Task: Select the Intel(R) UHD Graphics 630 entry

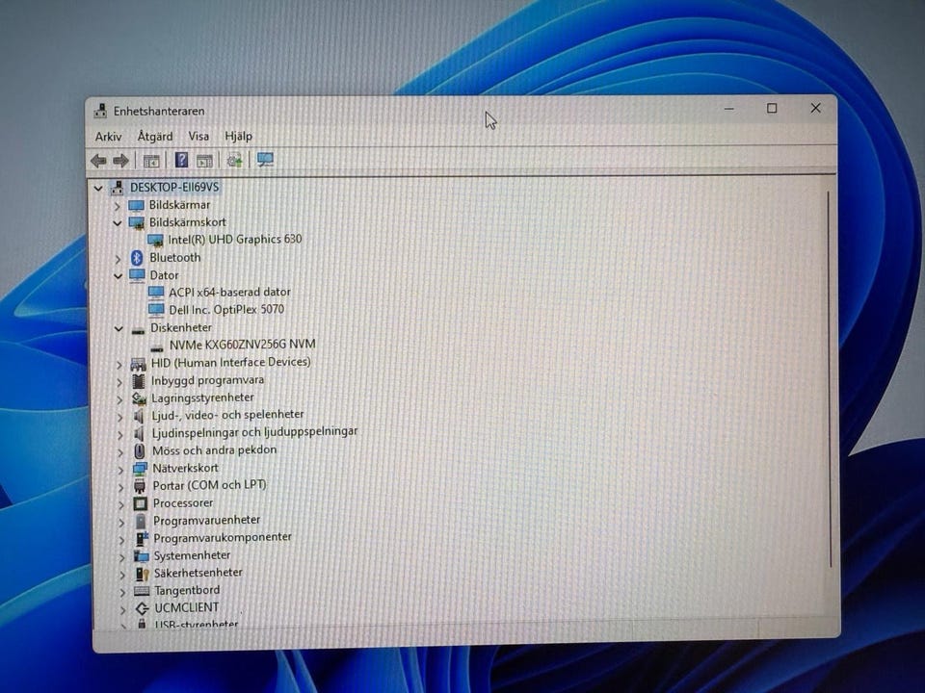Action: (235, 240)
